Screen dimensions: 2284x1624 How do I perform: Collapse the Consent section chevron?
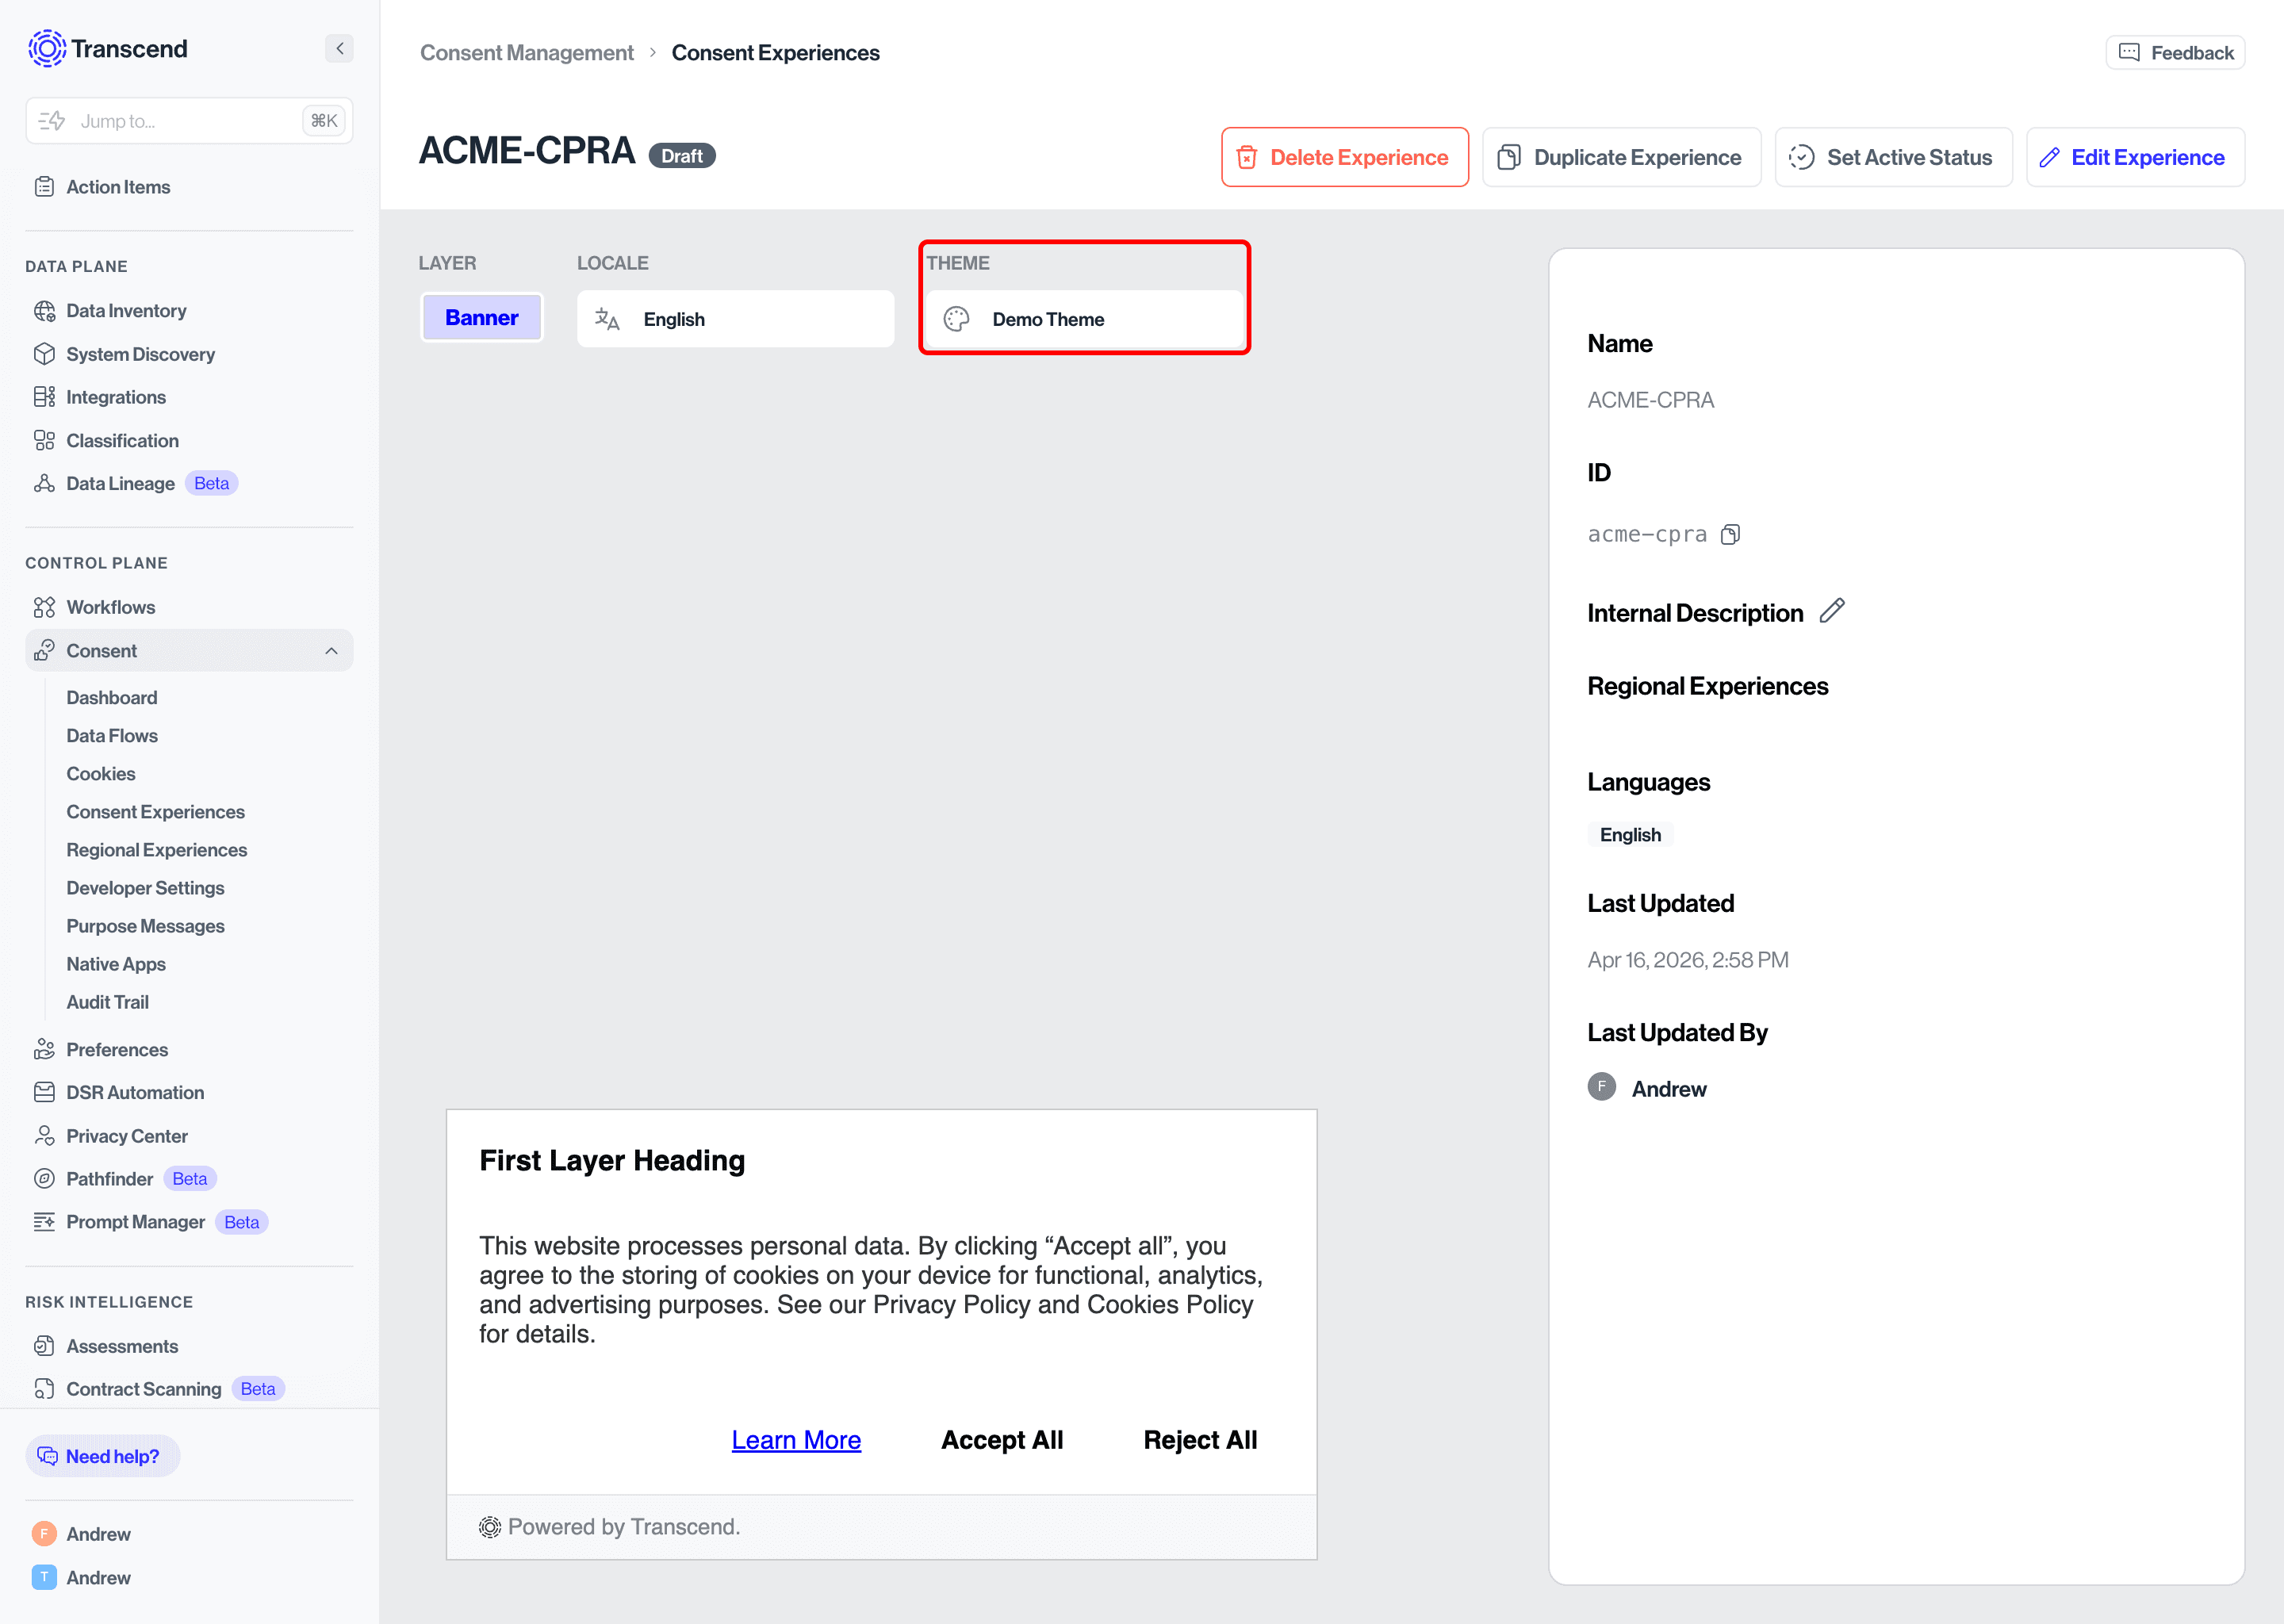[331, 651]
